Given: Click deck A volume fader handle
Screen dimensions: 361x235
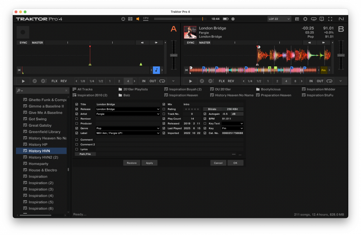Looking at the screenshot, I should tap(174, 55).
